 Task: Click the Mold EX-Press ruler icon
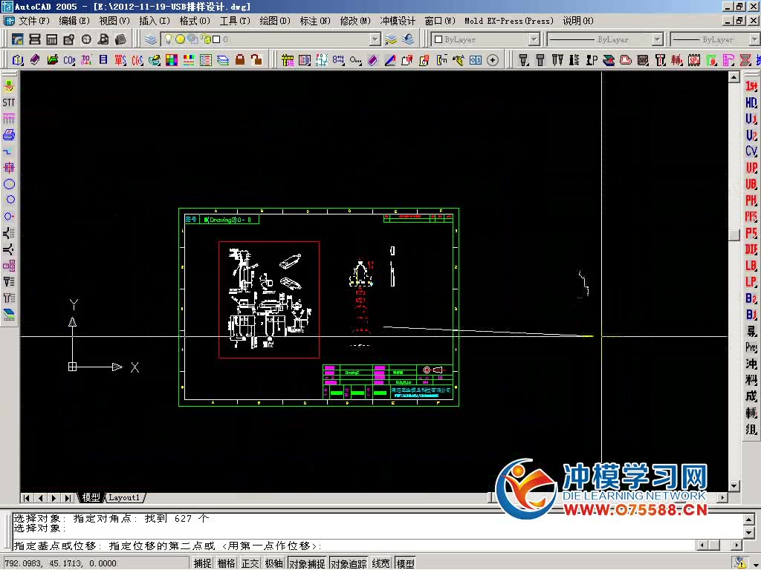click(x=287, y=59)
